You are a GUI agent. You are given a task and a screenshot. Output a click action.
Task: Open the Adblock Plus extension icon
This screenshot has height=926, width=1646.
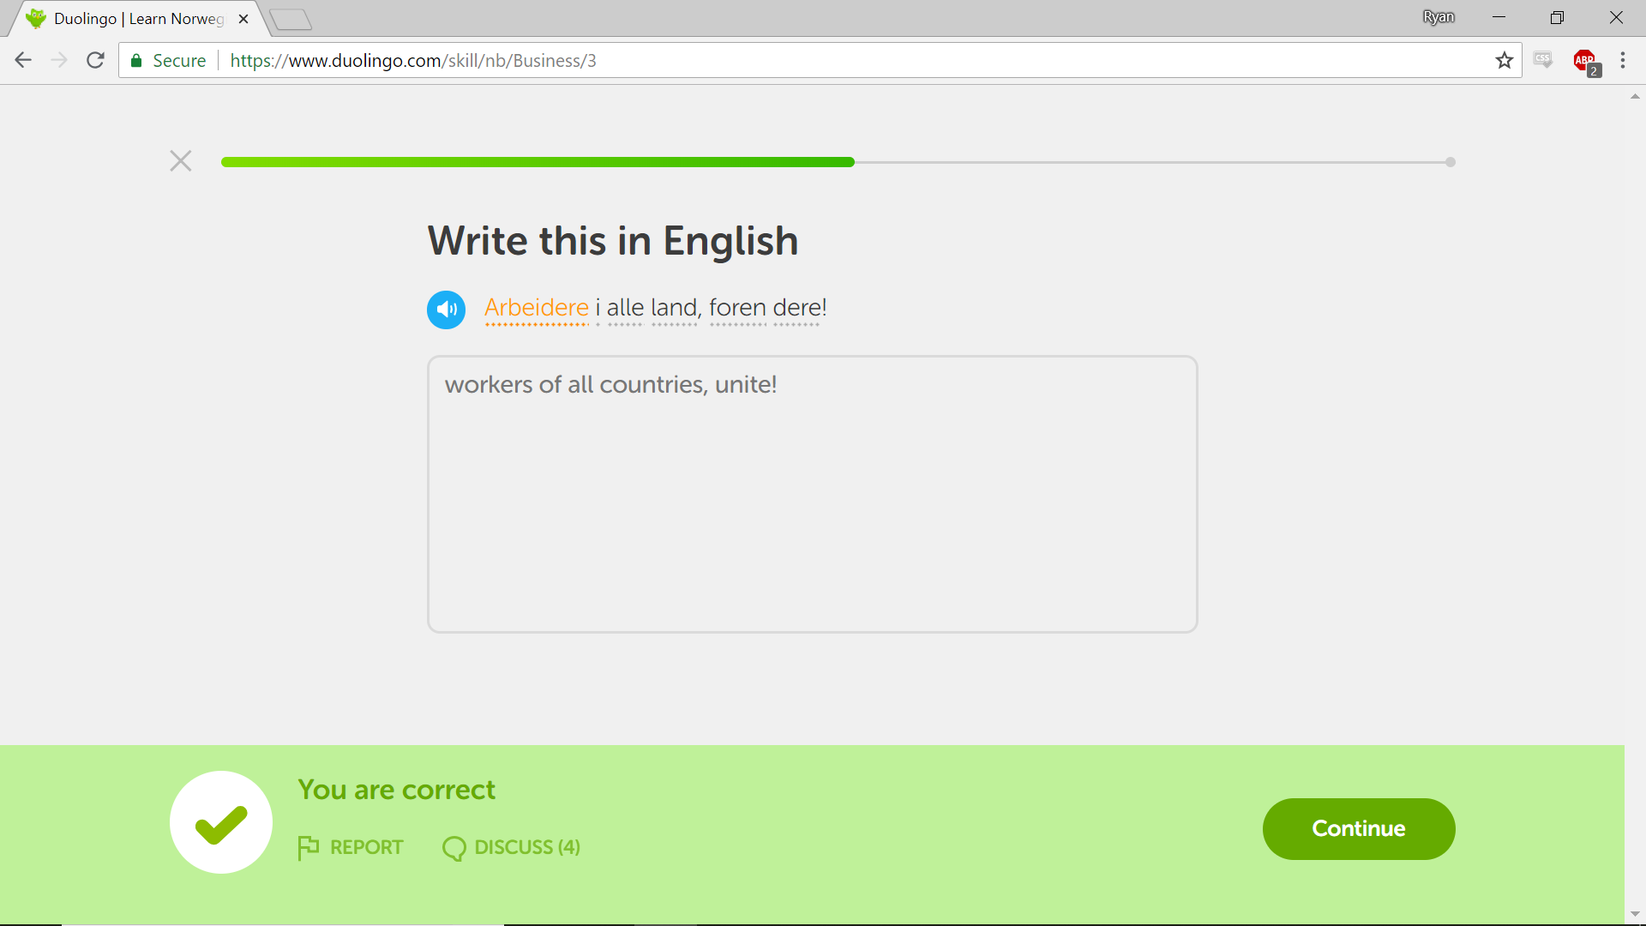tap(1584, 61)
